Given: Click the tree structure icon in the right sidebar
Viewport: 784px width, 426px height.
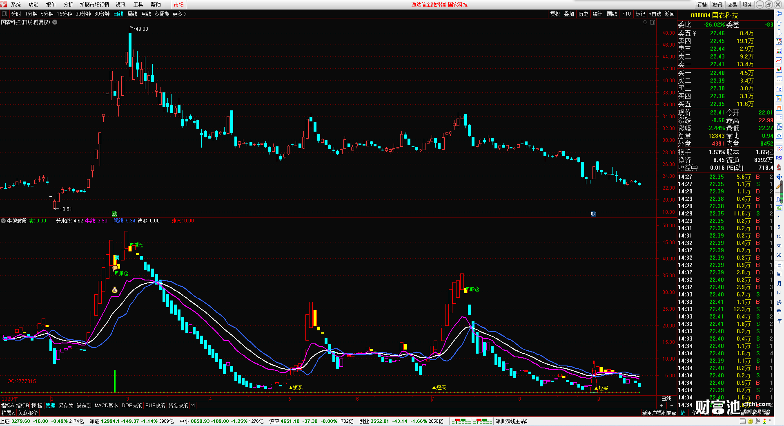Looking at the screenshot, I should [x=779, y=99].
